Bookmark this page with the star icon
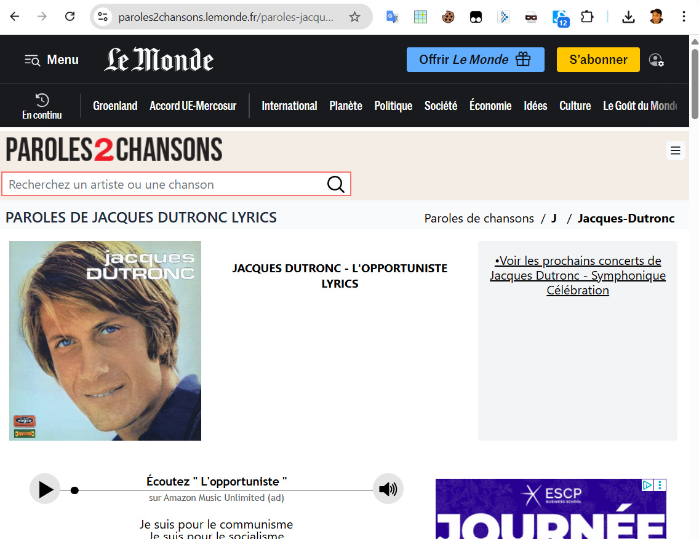The height and width of the screenshot is (539, 699). (x=354, y=17)
